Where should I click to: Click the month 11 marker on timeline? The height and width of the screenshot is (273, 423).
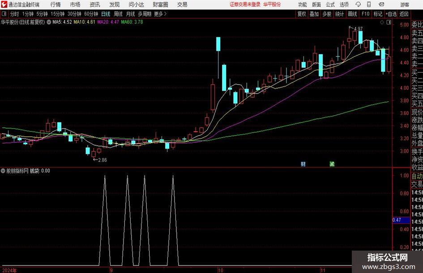coord(323,270)
